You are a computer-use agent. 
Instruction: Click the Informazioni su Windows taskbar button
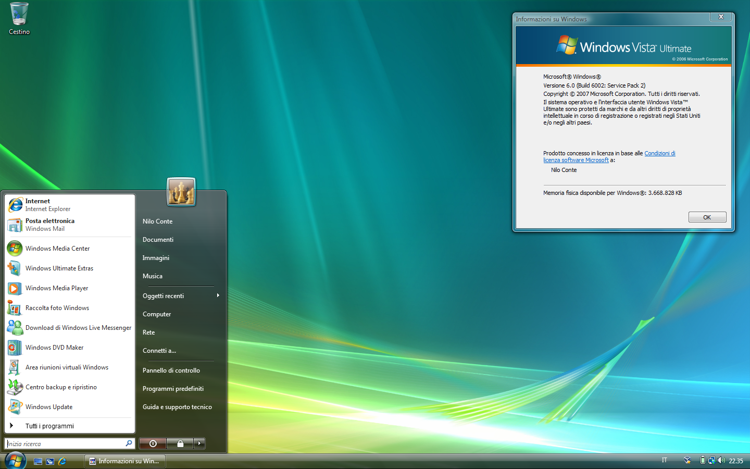click(x=125, y=461)
